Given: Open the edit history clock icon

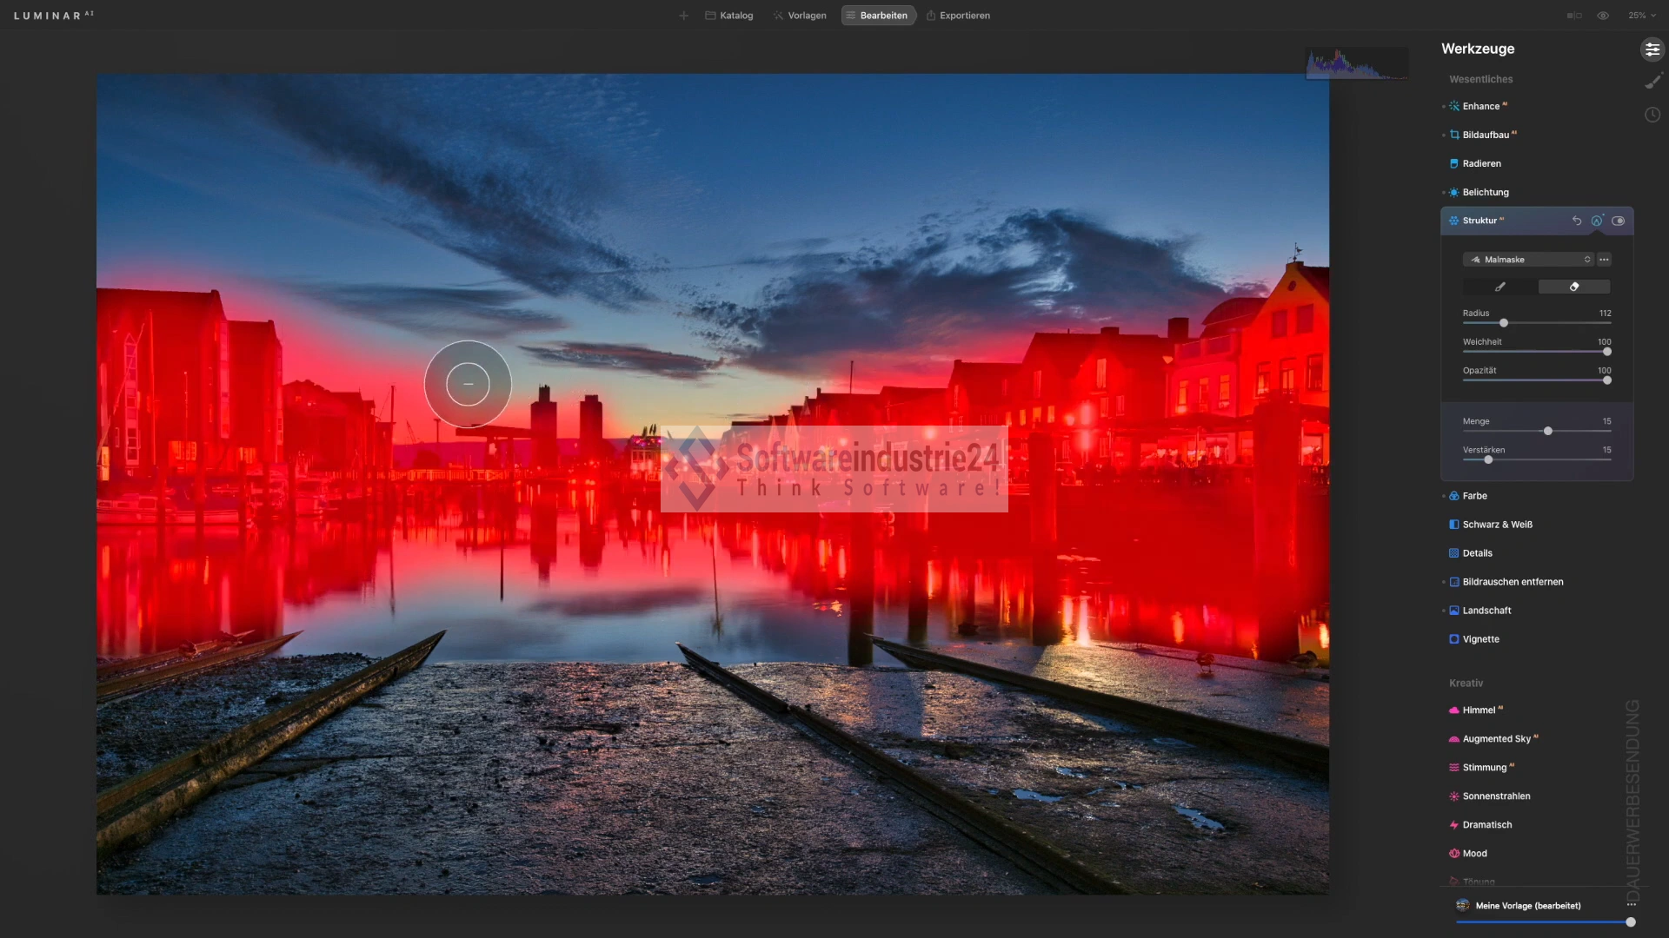Looking at the screenshot, I should coord(1652,115).
